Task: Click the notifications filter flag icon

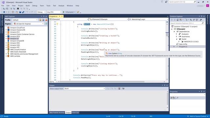Action: coord(162,2)
